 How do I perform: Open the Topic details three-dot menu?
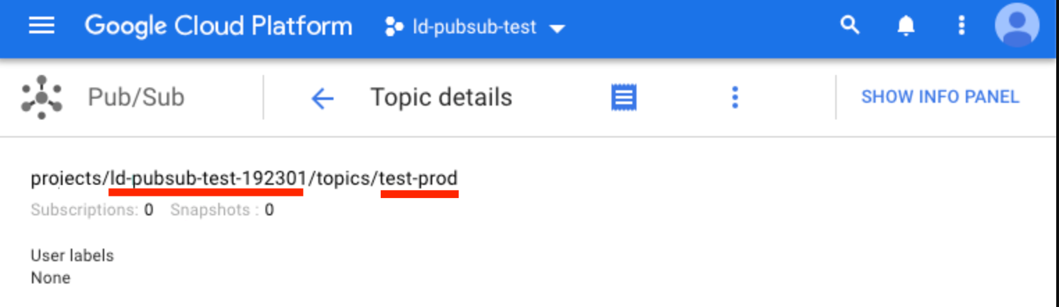pos(734,97)
